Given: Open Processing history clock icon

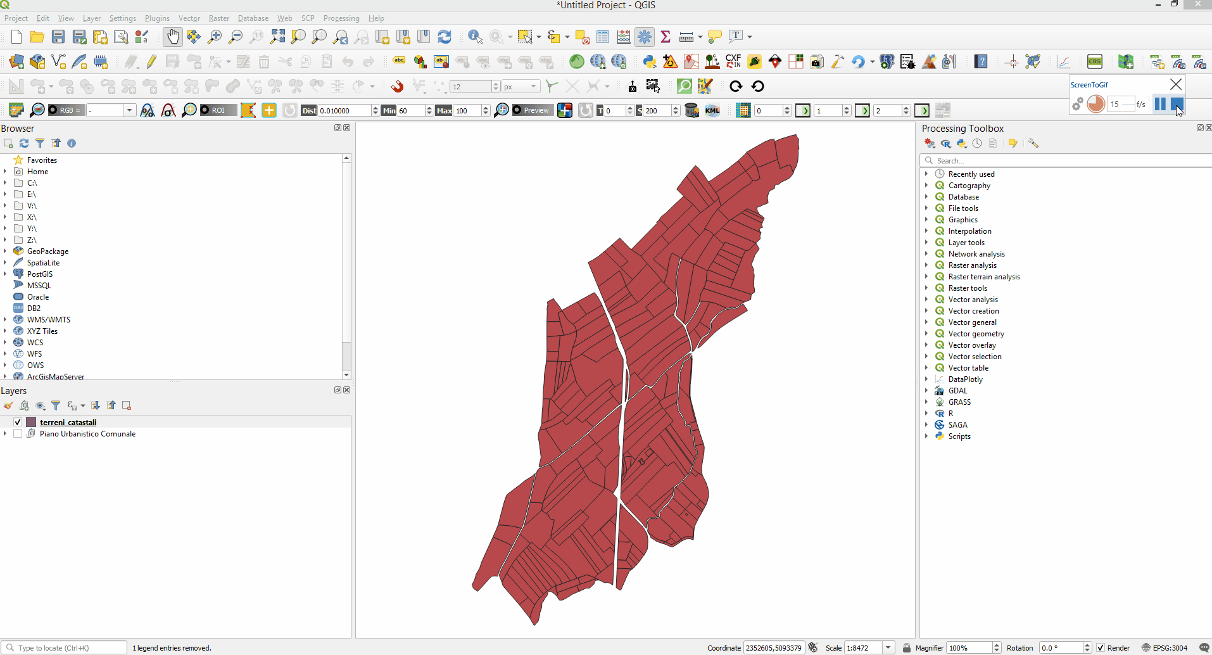Looking at the screenshot, I should 977,144.
